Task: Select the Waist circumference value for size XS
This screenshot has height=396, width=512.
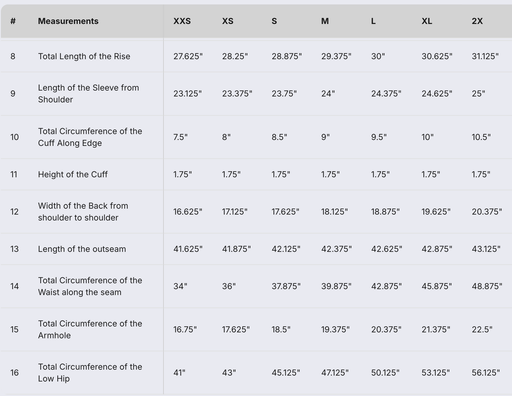Action: click(x=229, y=286)
